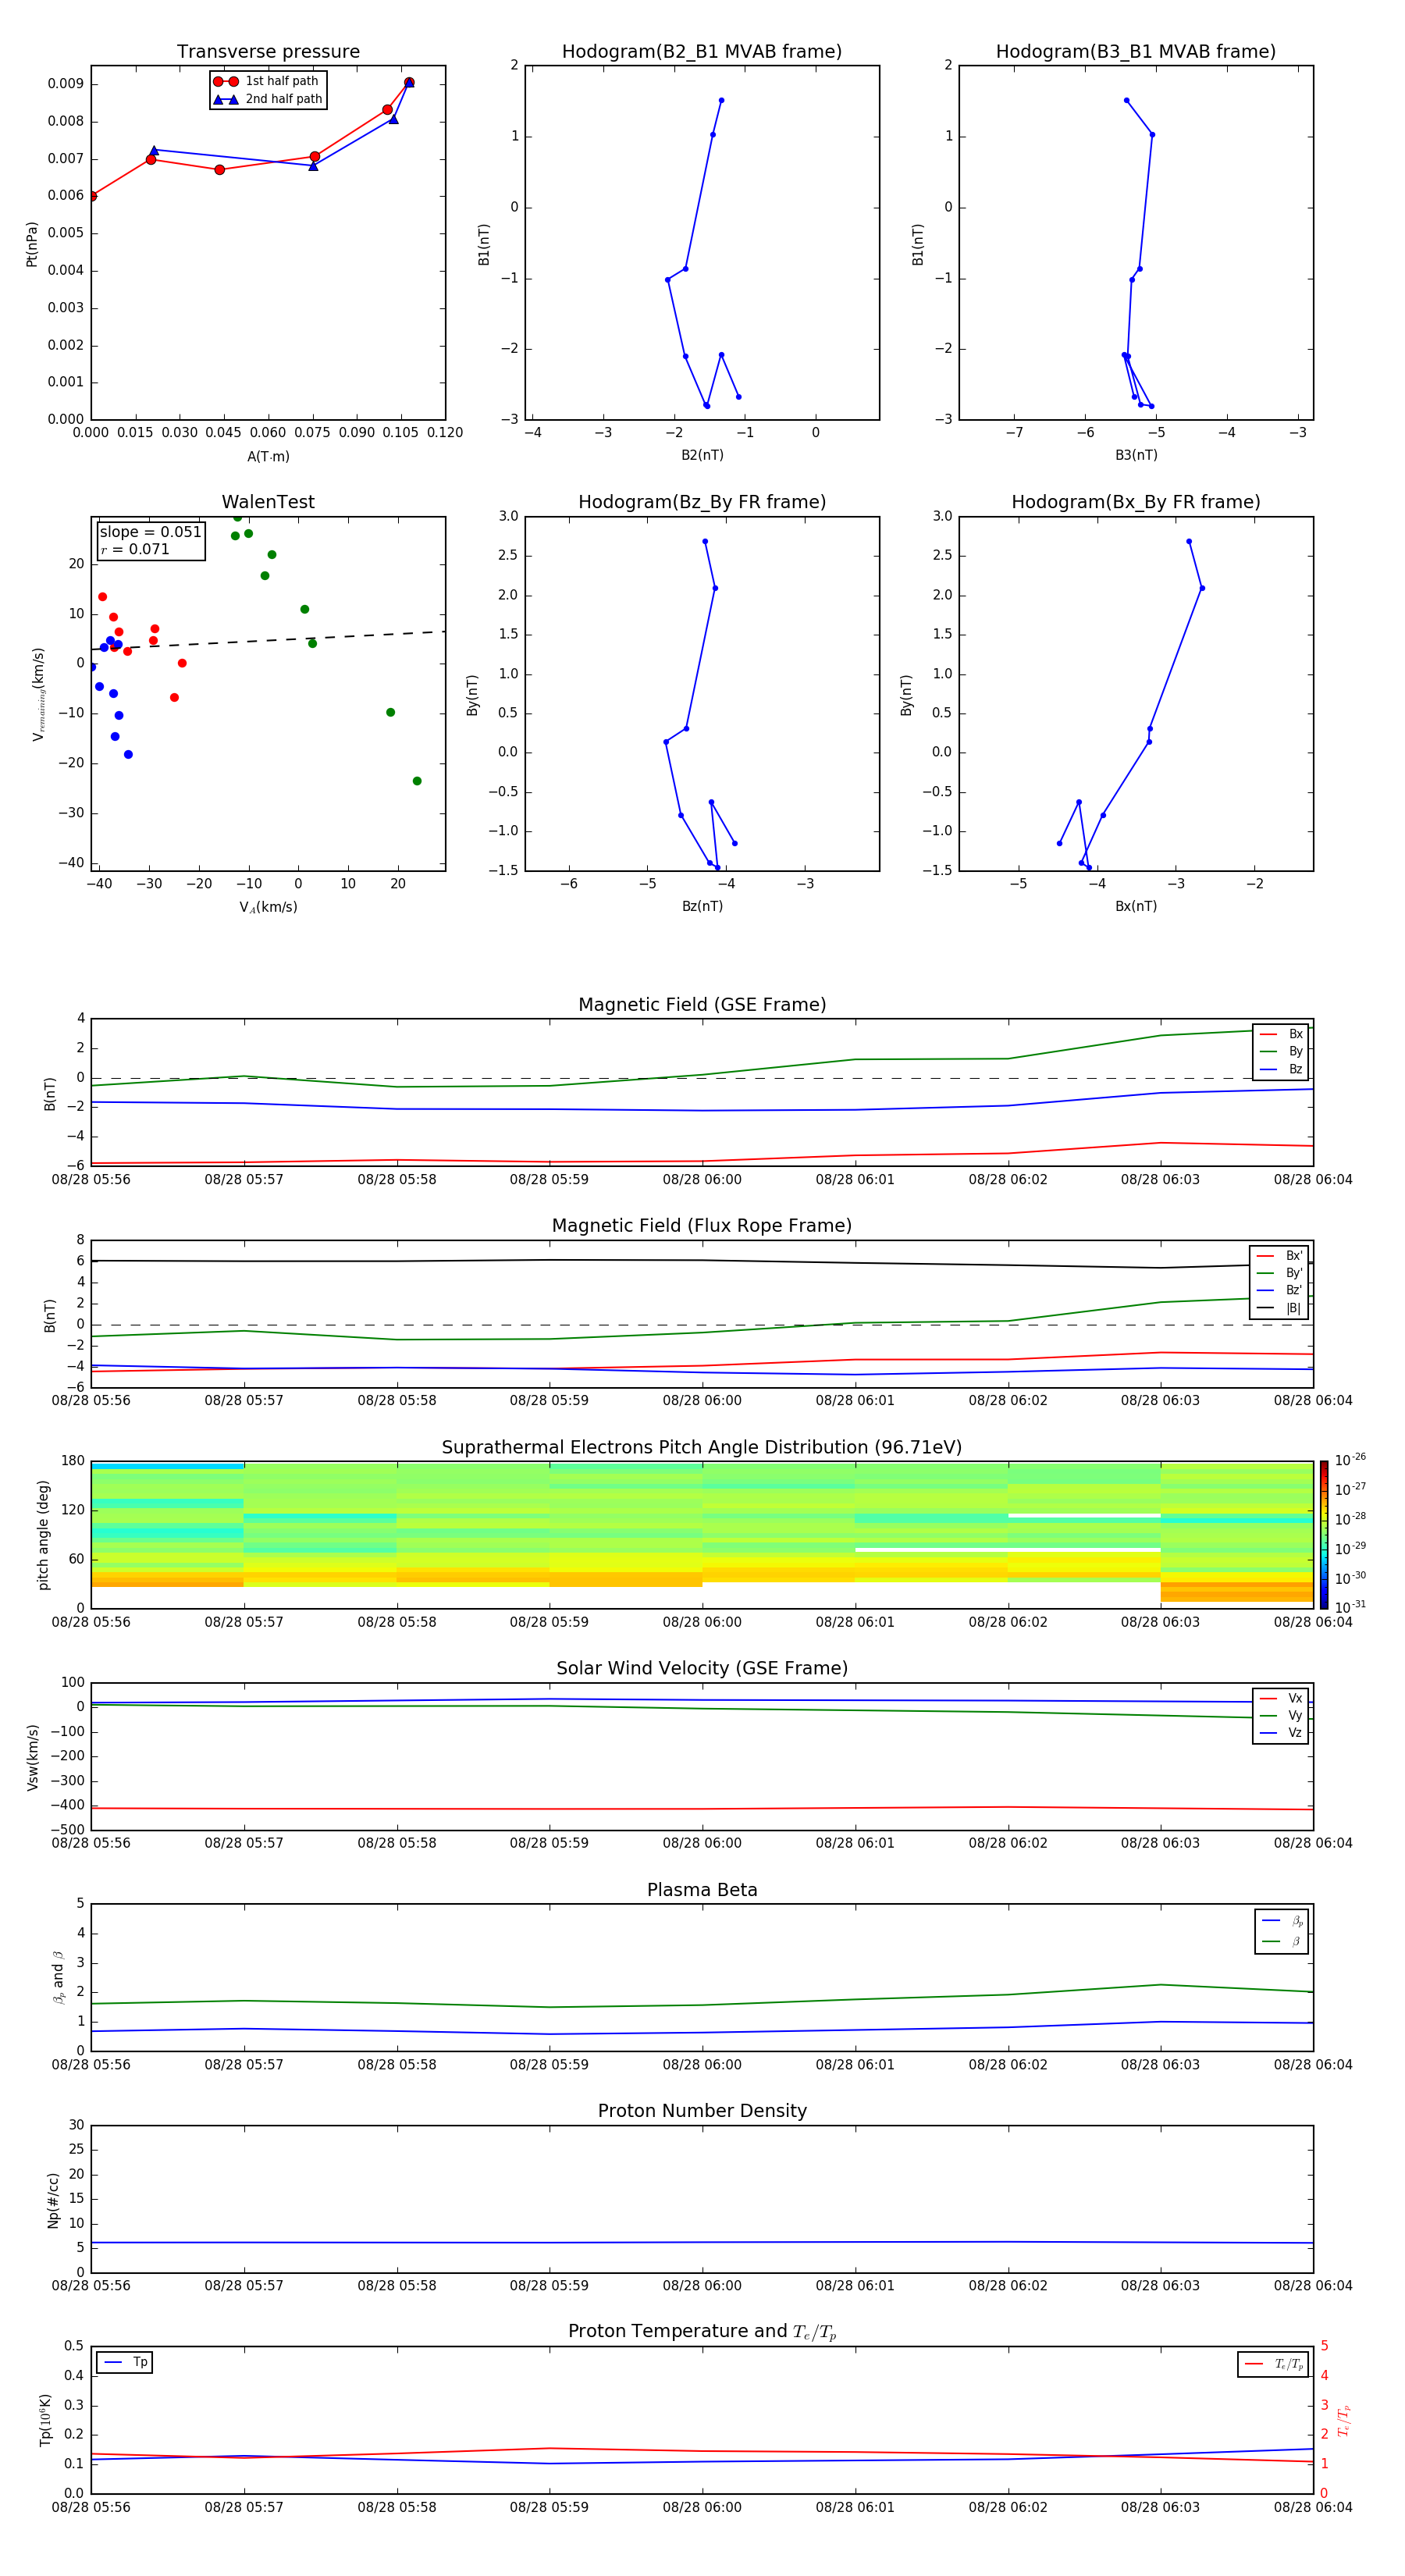Click 'slope = 0.051' annotation
1405x2576 pixels.
click(x=151, y=532)
